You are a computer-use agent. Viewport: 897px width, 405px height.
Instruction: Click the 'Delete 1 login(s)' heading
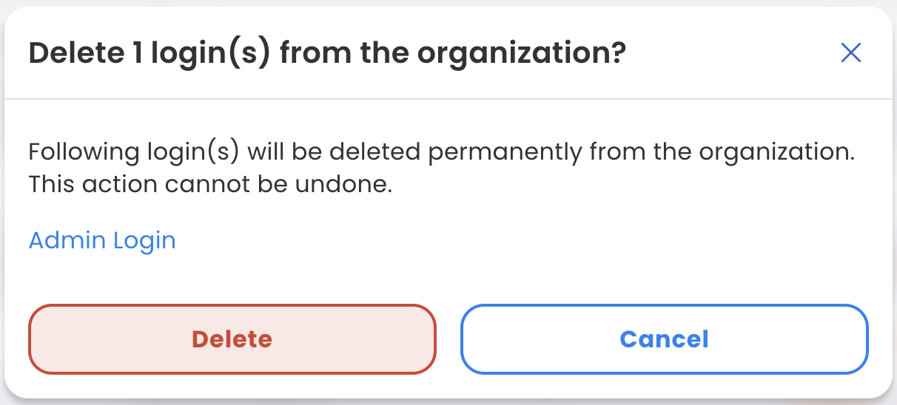(x=148, y=54)
